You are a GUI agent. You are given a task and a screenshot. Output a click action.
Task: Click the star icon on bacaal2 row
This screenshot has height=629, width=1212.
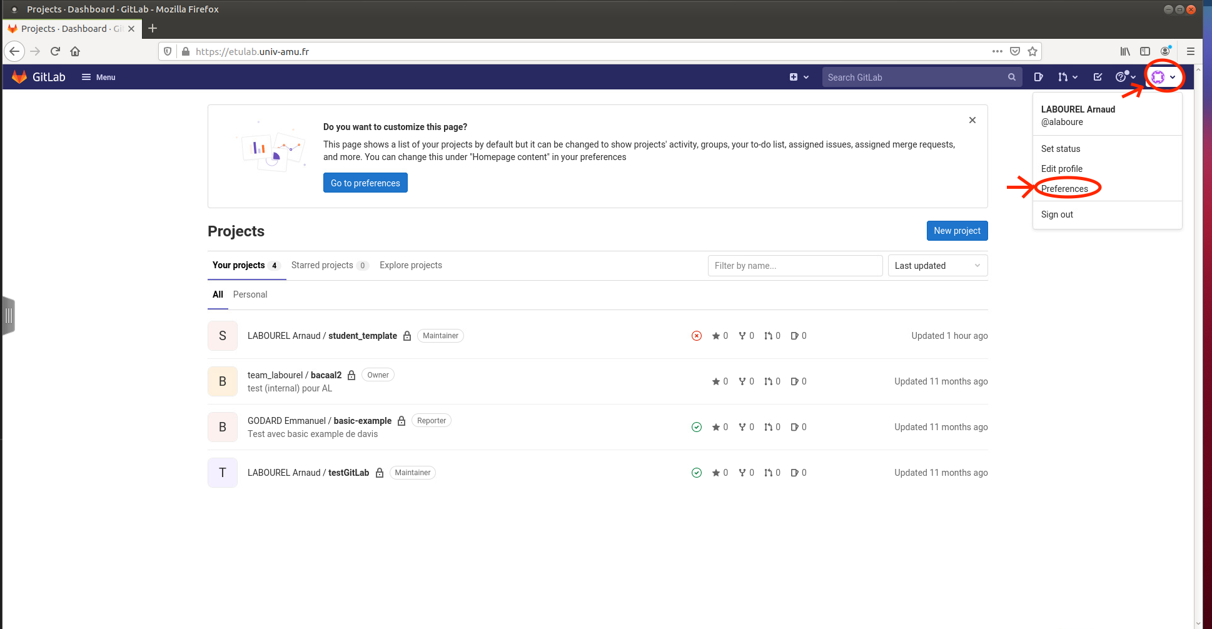point(716,381)
